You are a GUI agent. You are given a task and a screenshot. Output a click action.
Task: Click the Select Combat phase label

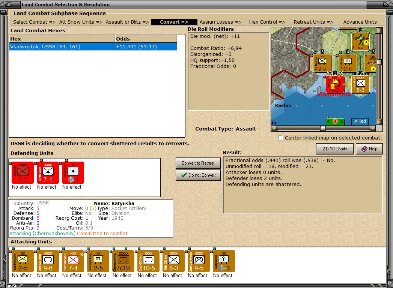point(35,22)
